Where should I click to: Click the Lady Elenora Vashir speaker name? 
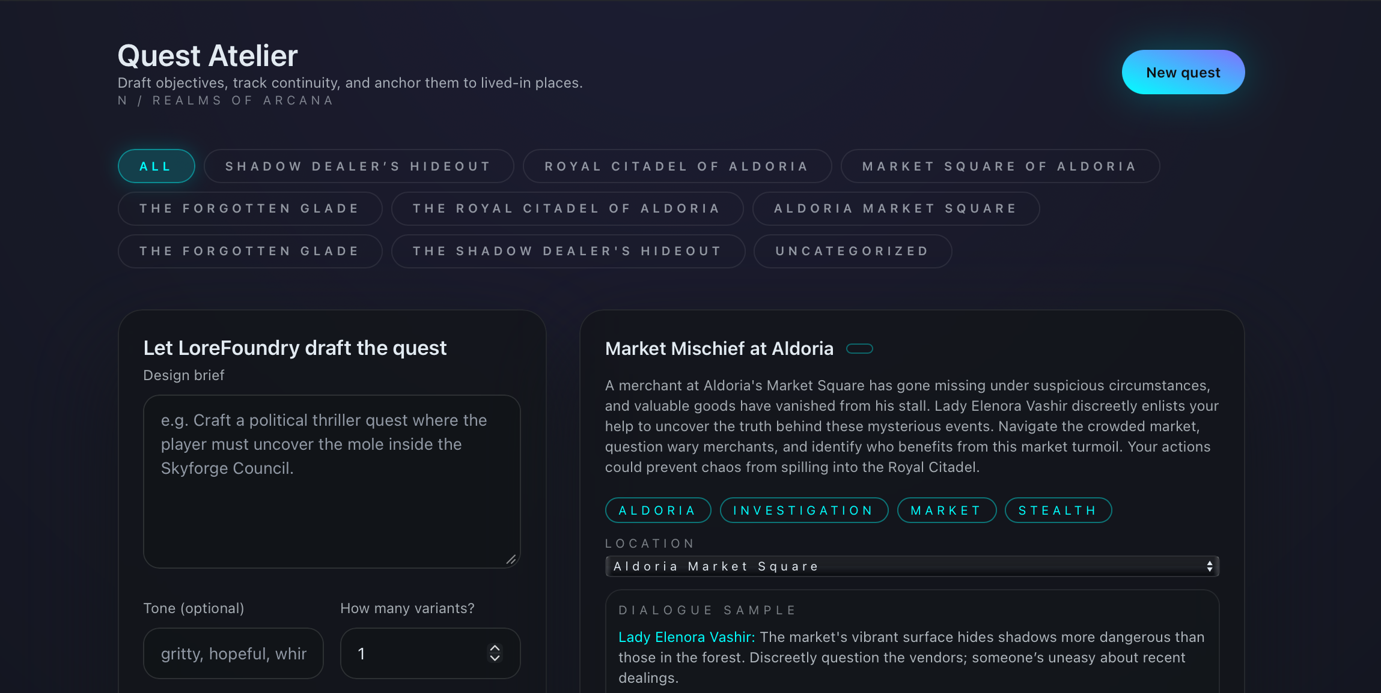coord(686,637)
